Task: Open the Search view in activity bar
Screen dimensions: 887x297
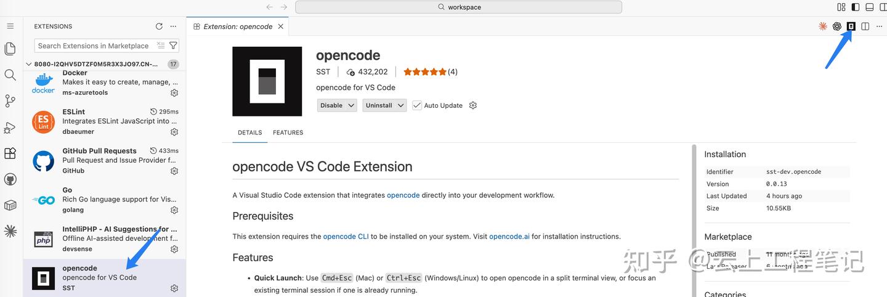Action: pyautogui.click(x=10, y=75)
